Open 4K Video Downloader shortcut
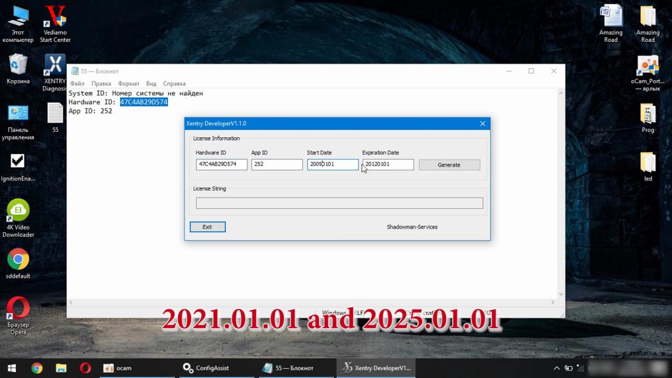 click(x=18, y=218)
